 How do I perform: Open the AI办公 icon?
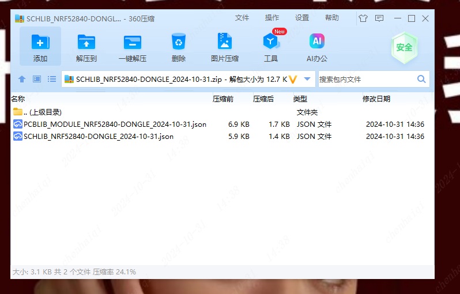[x=317, y=41]
